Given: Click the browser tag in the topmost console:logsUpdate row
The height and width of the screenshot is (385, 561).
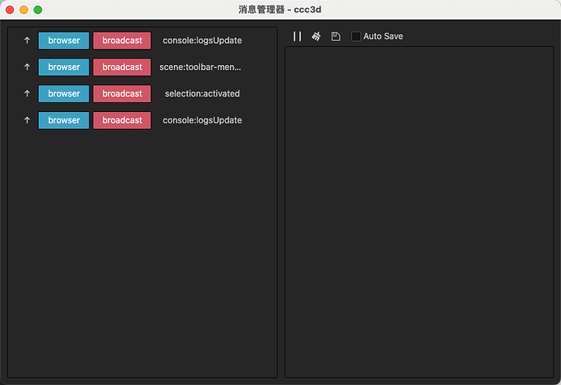Looking at the screenshot, I should (x=63, y=41).
